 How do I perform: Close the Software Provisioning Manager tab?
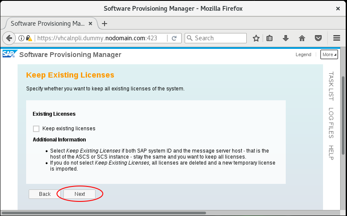point(90,24)
